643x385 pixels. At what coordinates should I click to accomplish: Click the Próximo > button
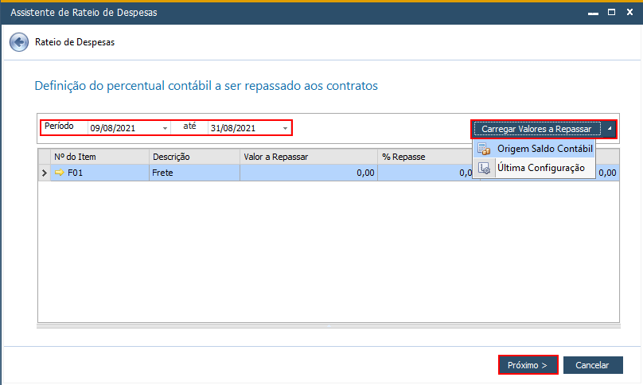pos(528,365)
